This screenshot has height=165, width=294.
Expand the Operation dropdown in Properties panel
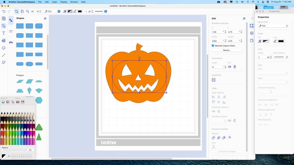coord(273,26)
